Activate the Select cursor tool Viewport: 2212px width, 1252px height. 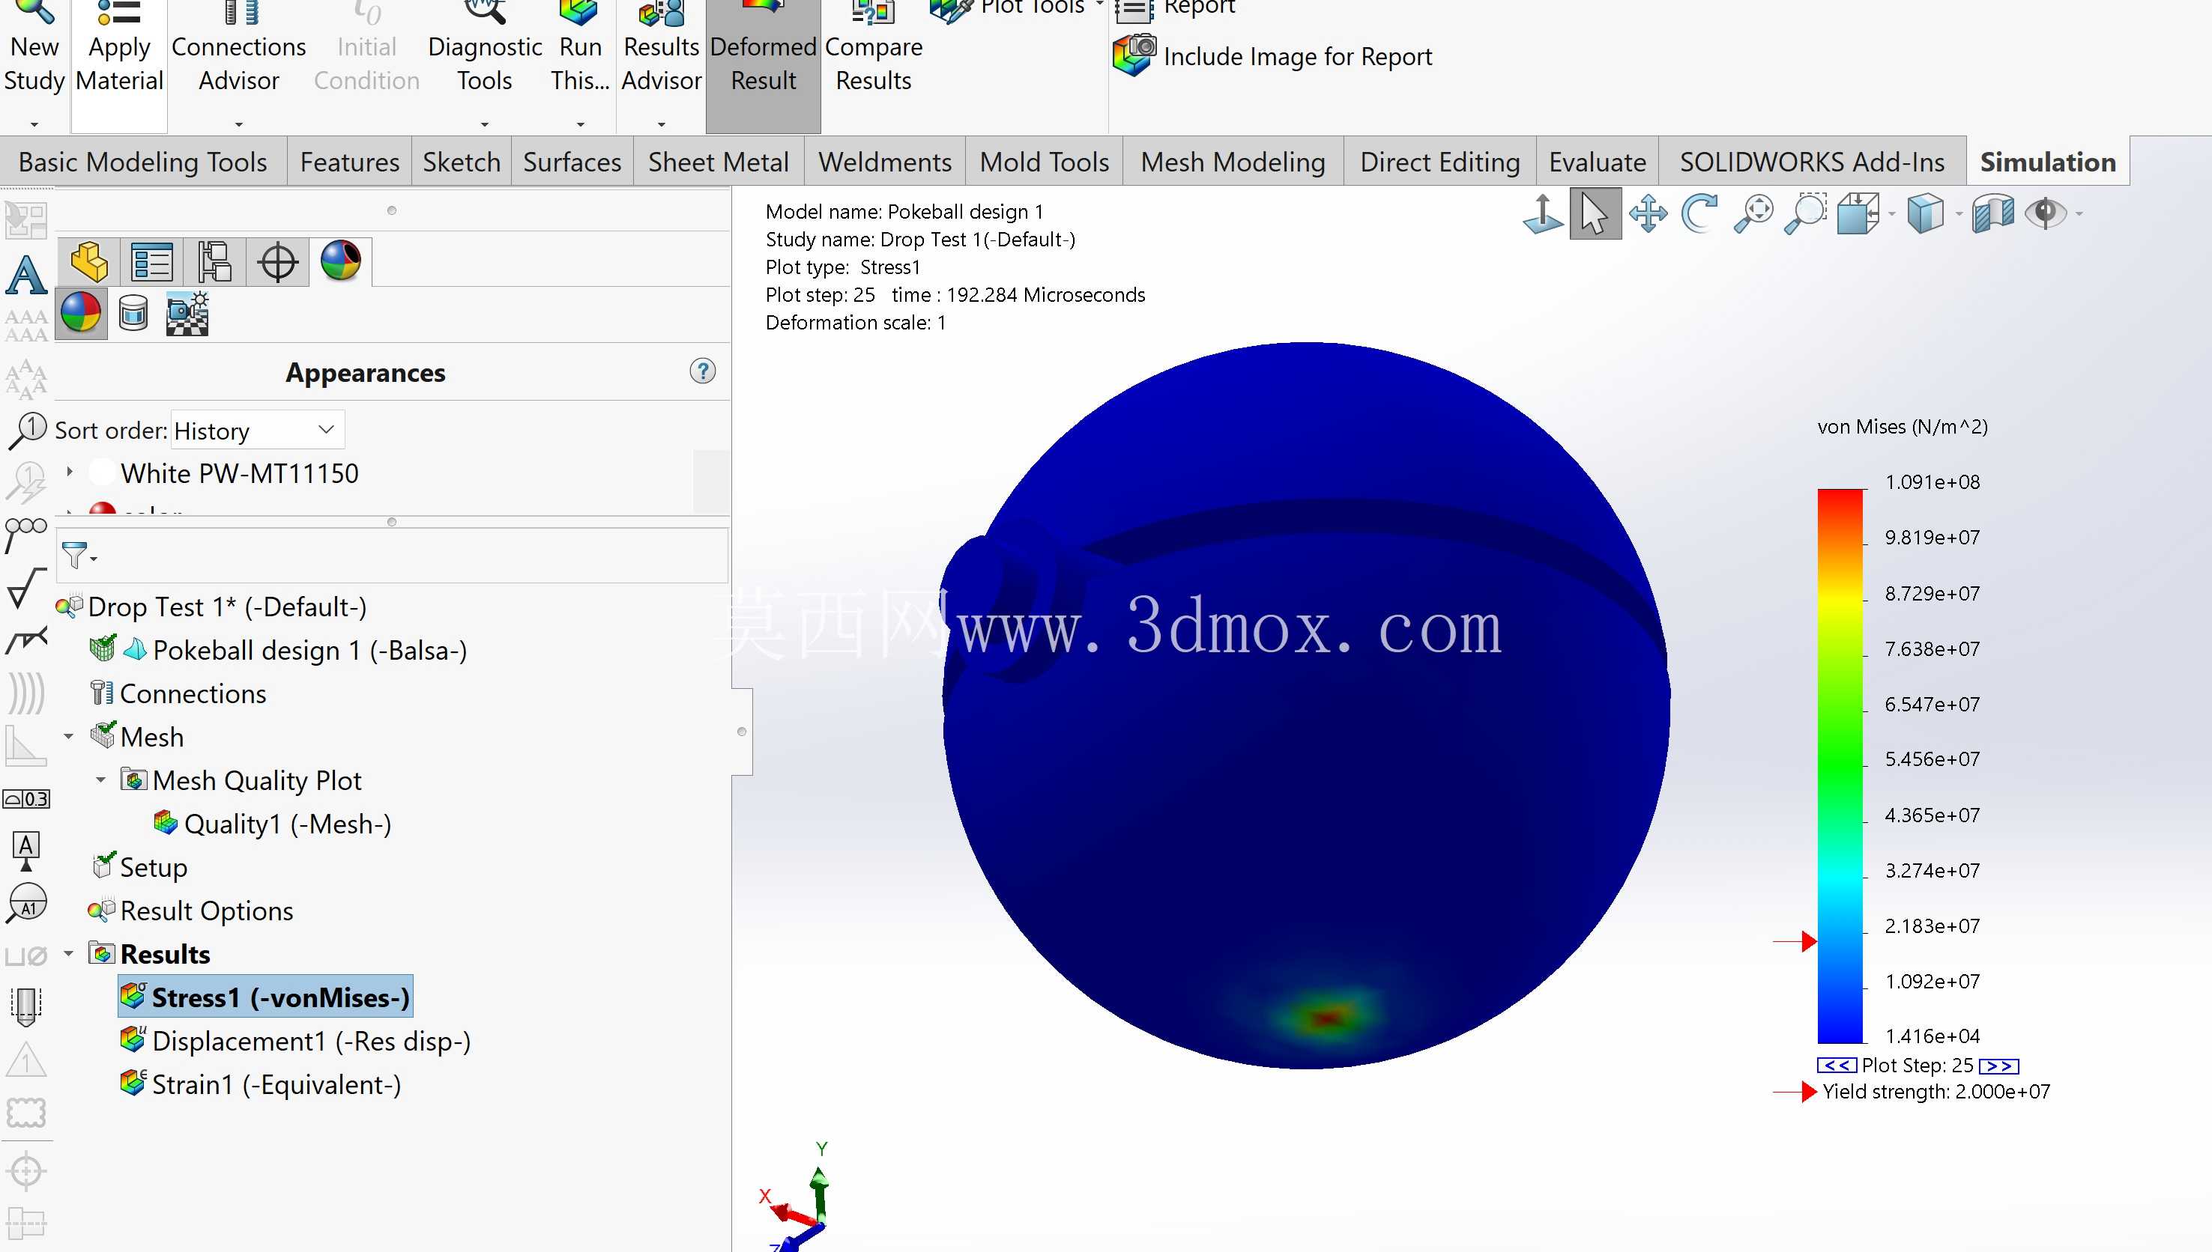click(1595, 213)
